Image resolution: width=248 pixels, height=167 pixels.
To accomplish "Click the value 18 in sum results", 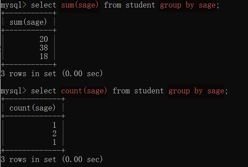I will point(44,56).
